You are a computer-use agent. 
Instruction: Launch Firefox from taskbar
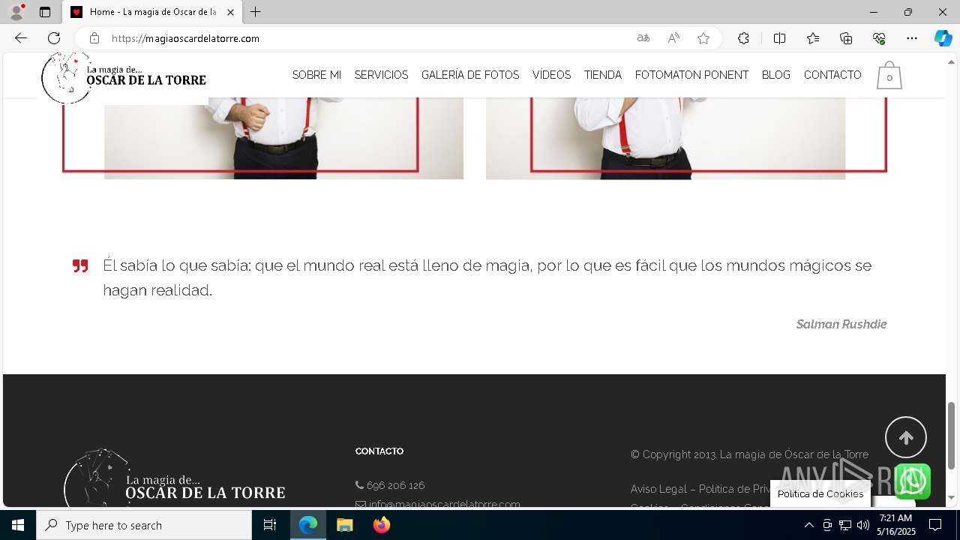pyautogui.click(x=382, y=525)
